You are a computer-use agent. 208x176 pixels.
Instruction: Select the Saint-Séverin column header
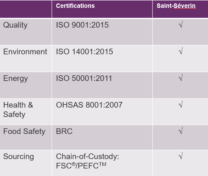[176, 6]
